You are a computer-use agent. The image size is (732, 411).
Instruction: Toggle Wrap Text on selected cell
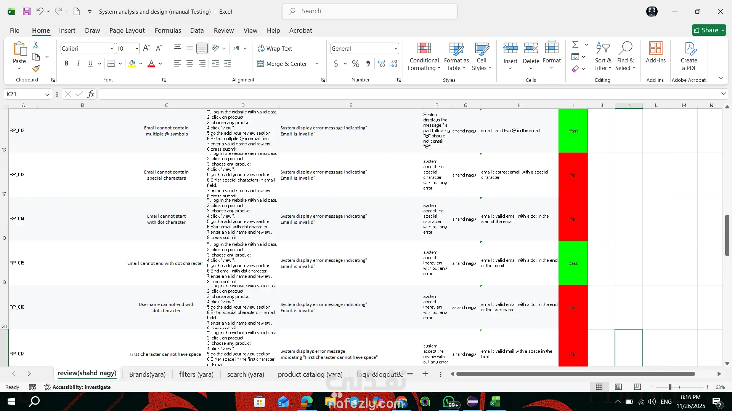click(275, 48)
